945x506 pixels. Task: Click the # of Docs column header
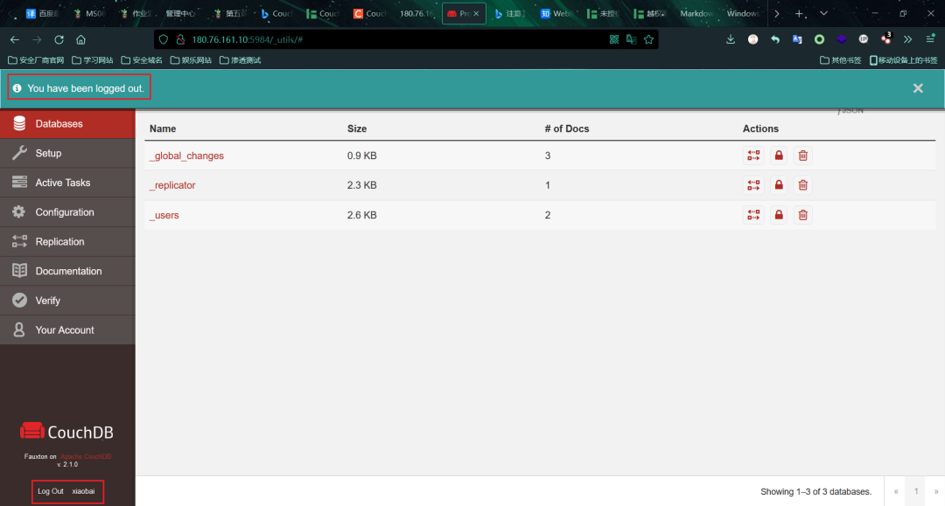[566, 128]
